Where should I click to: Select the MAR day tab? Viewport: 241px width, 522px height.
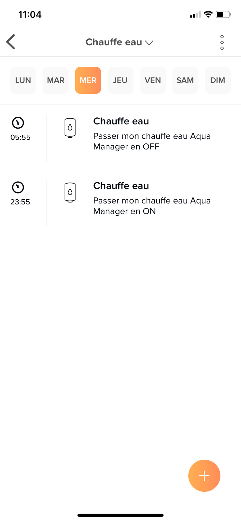pos(56,80)
